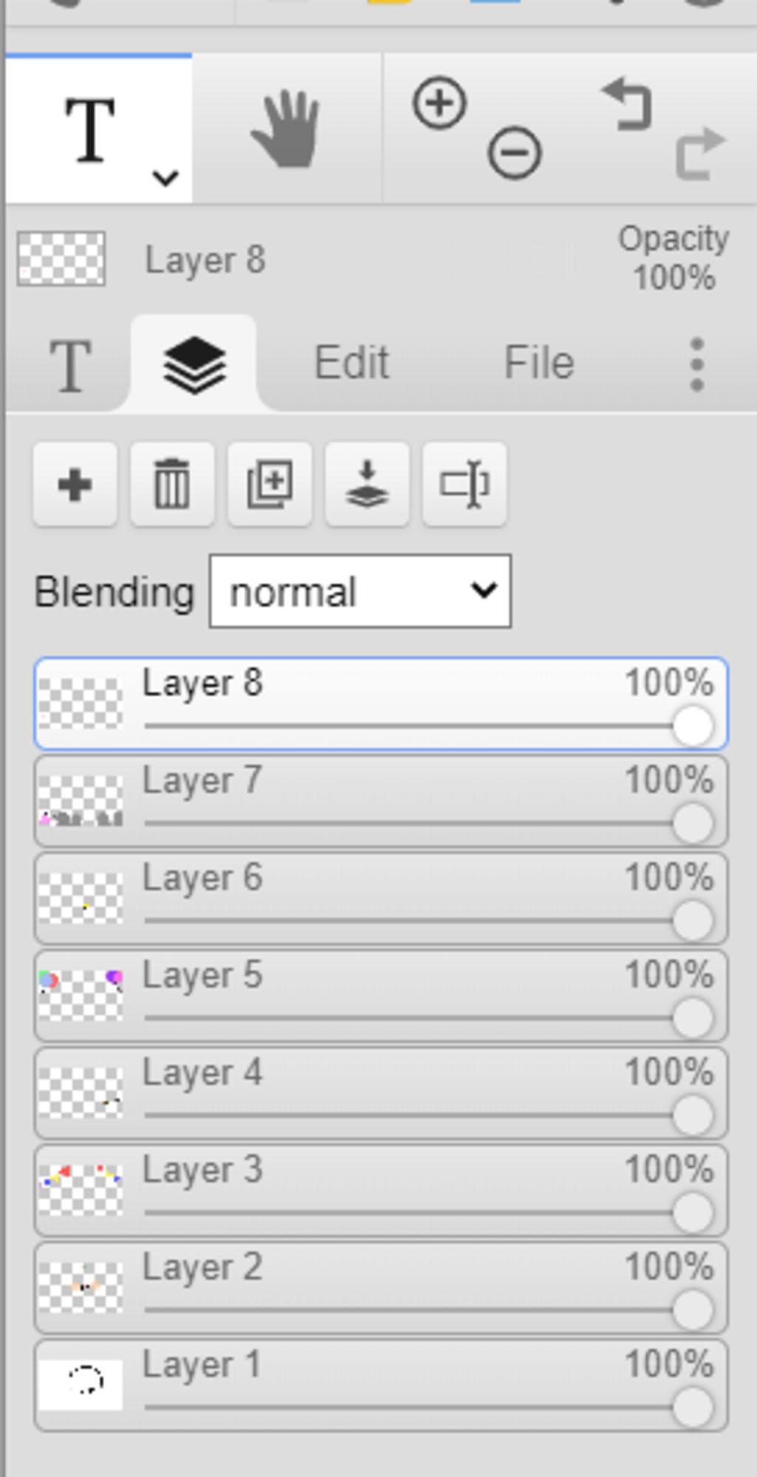
Task: Click Layer 7 opacity slider handle
Action: pyautogui.click(x=693, y=823)
